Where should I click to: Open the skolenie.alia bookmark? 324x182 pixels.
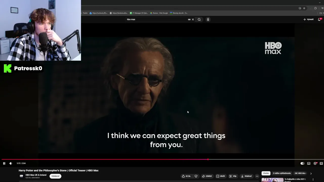point(118,13)
